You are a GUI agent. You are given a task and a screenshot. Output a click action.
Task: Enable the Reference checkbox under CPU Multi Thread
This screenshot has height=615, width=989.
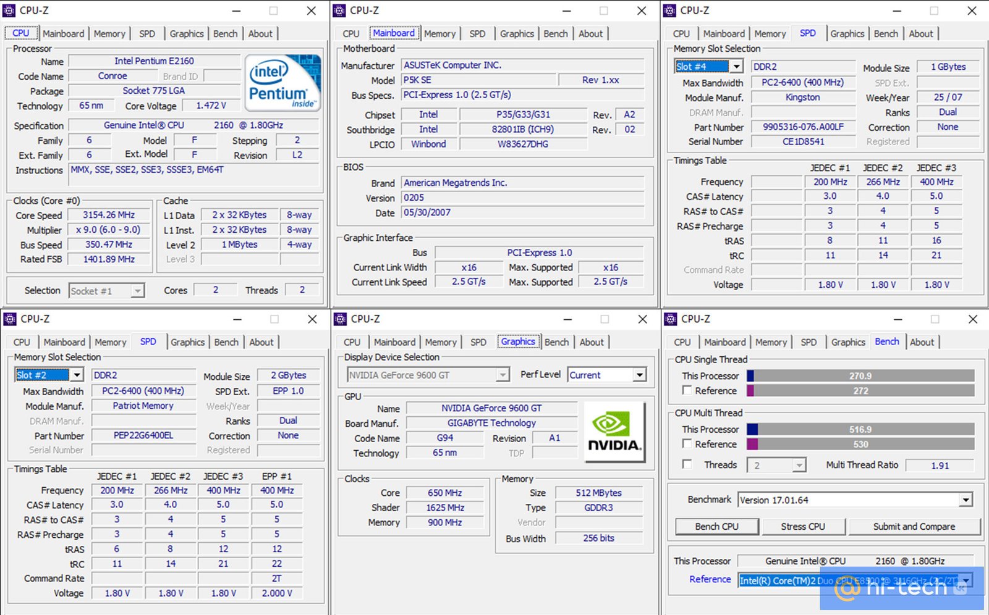(687, 443)
